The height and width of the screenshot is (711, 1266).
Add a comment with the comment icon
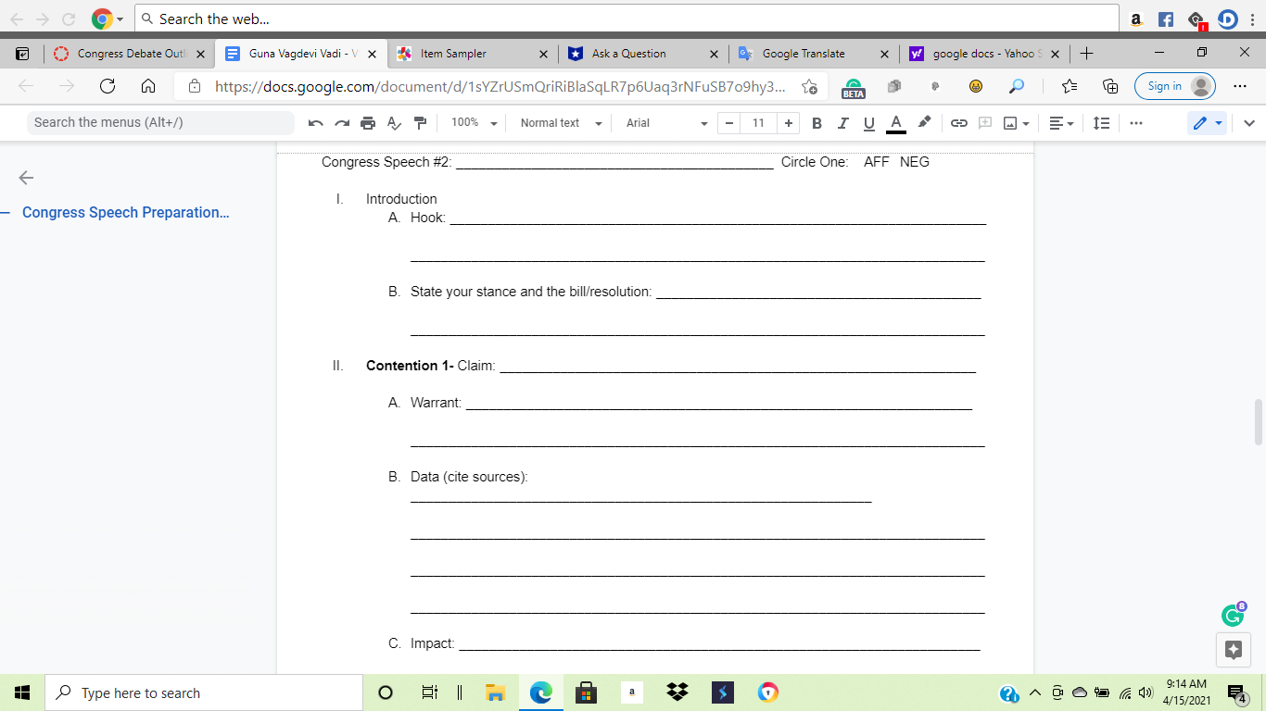point(985,122)
